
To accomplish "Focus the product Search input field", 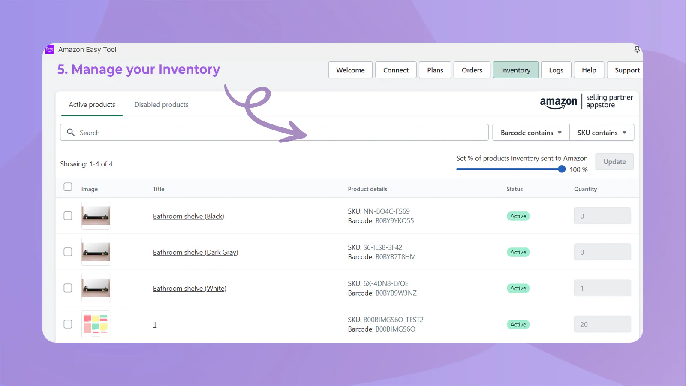I will [279, 133].
